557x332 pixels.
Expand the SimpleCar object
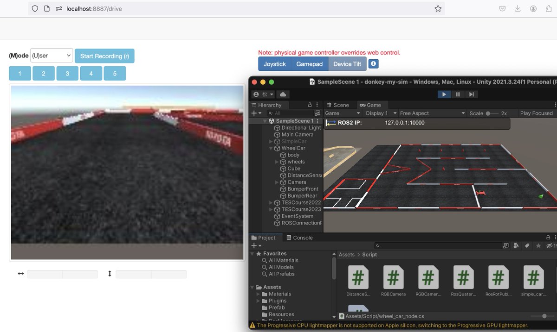(271, 141)
